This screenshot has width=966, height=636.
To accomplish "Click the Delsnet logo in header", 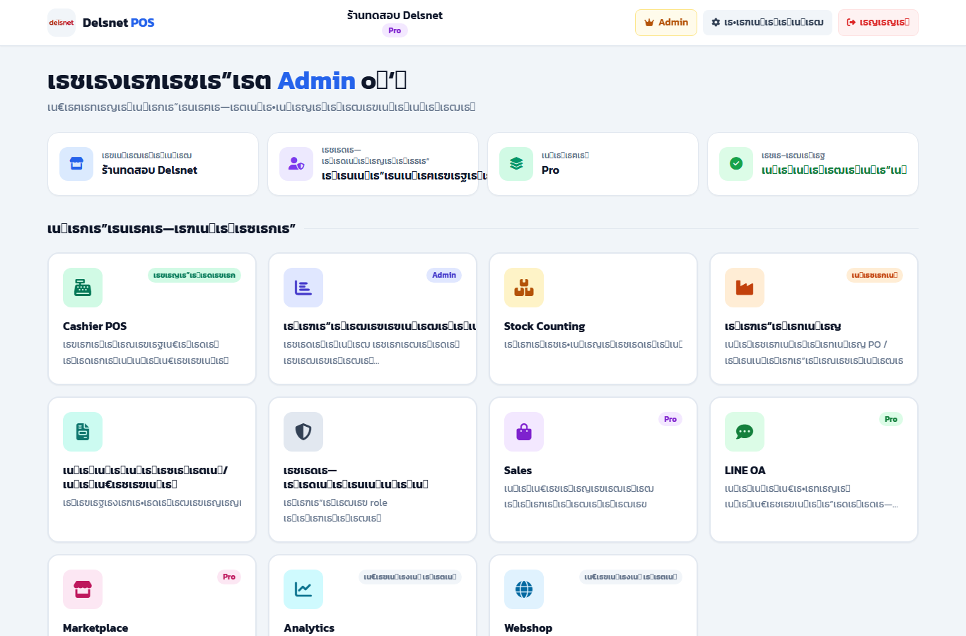I will (62, 23).
